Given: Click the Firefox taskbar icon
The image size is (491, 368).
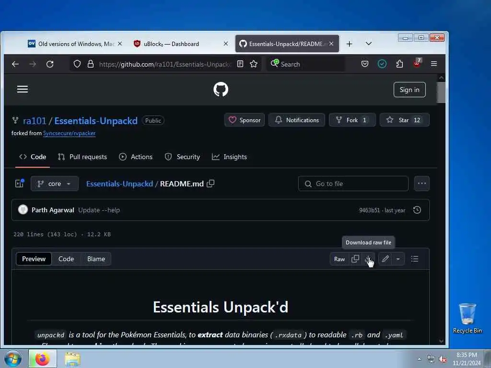Looking at the screenshot, I should [43, 358].
